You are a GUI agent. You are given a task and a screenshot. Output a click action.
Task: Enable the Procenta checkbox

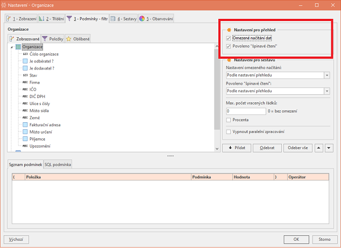point(229,120)
